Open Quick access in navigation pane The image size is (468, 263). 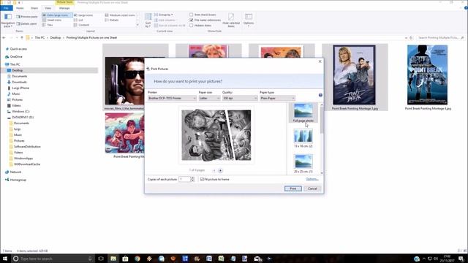[18, 49]
